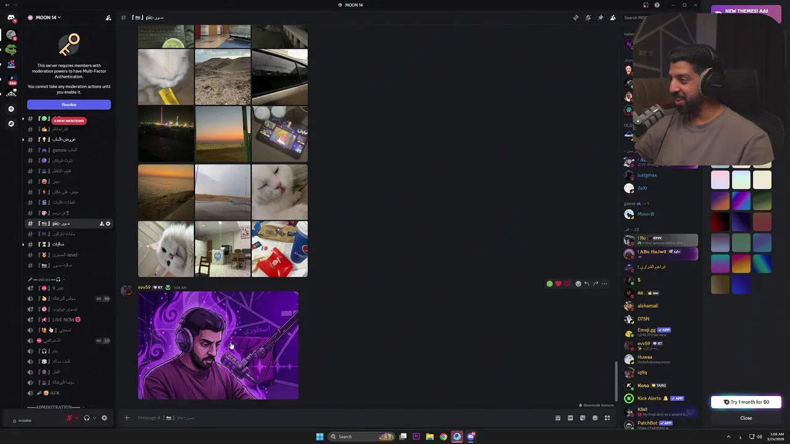Open notification settings bell icon in header

588,17
